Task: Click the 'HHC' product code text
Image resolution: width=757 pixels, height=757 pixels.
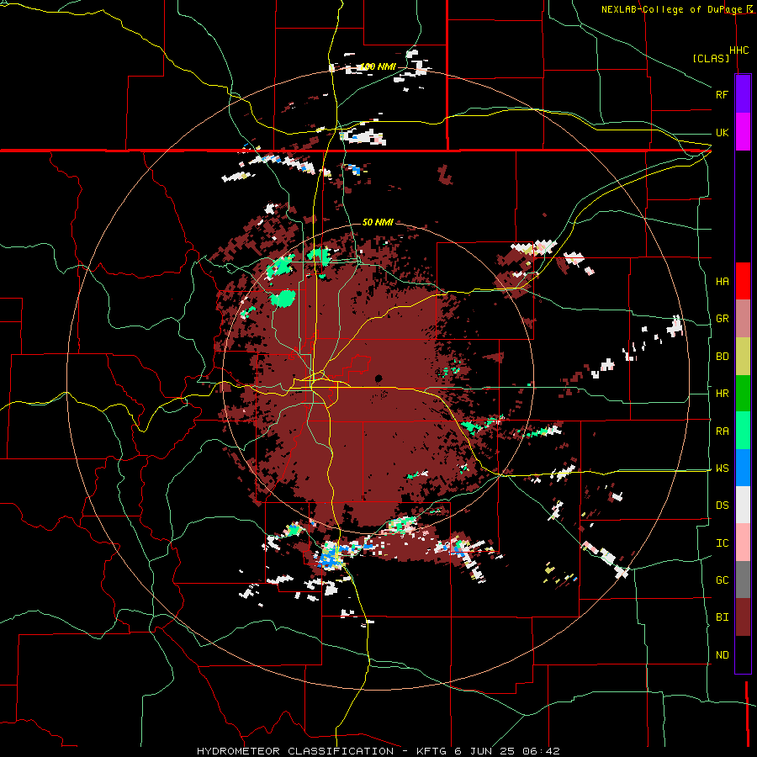Action: 738,50
